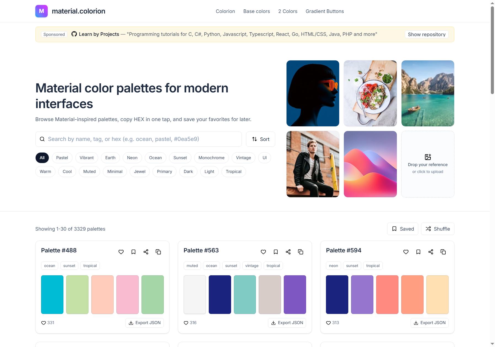Enable the Neon category filter
The image size is (495, 347).
[x=132, y=158]
